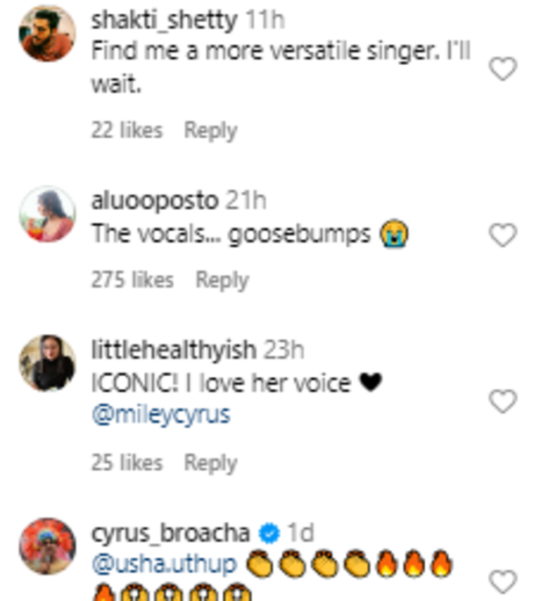The height and width of the screenshot is (601, 541).
Task: View 25 likes on littlehealthyish's comment
Action: coord(126,463)
